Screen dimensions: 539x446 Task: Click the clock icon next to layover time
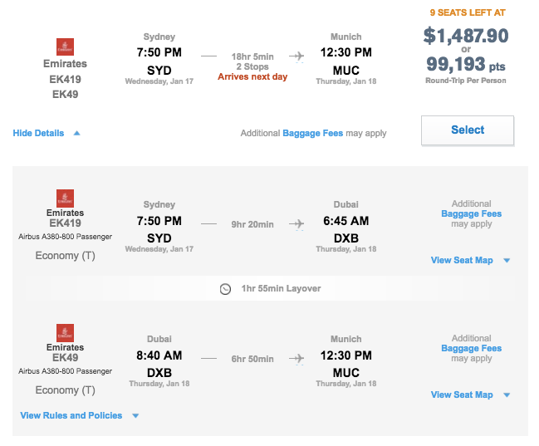click(225, 289)
